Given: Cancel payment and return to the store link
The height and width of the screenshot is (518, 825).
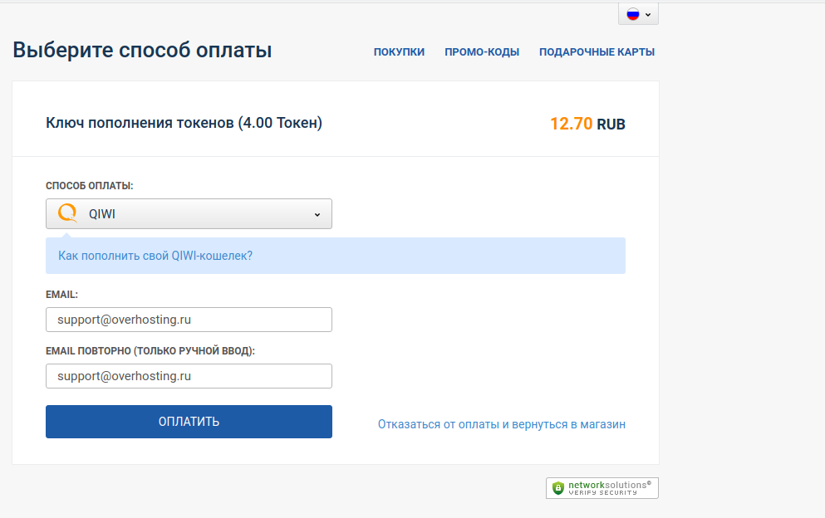Looking at the screenshot, I should pos(502,424).
